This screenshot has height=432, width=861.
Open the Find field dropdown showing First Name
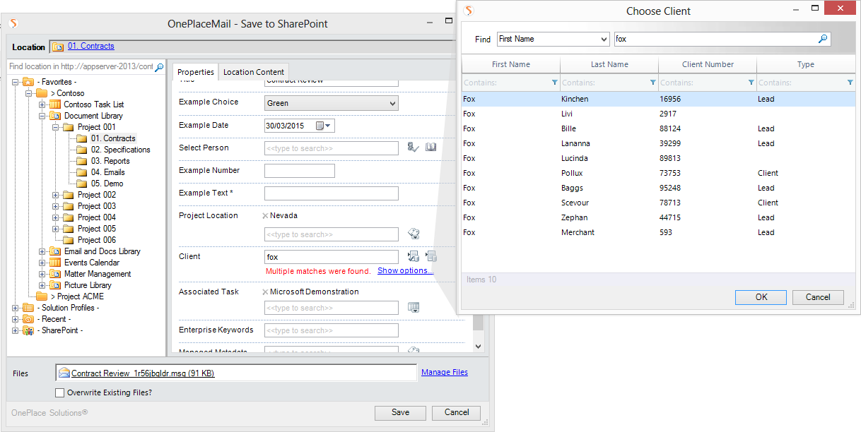(x=603, y=40)
